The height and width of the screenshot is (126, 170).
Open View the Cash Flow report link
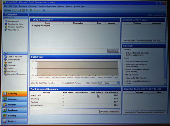tap(43, 83)
